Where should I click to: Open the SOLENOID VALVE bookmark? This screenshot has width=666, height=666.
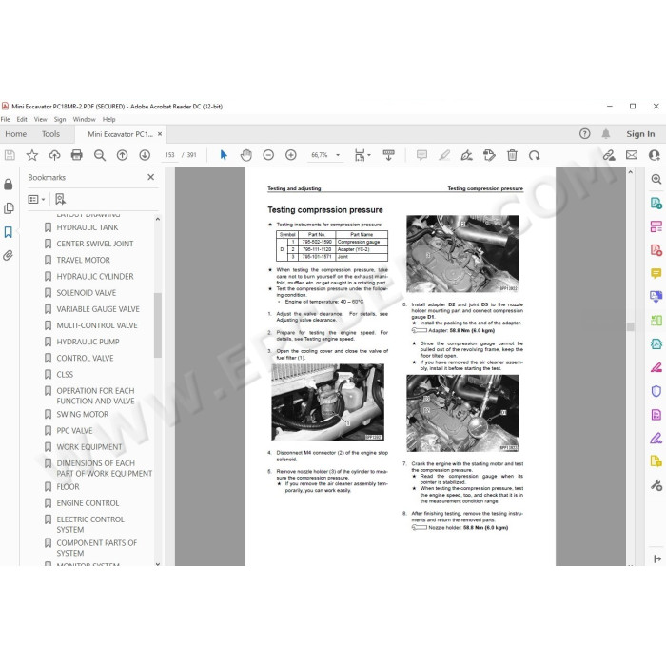click(87, 293)
